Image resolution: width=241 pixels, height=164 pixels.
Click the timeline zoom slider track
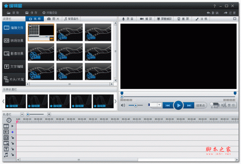tap(38, 114)
